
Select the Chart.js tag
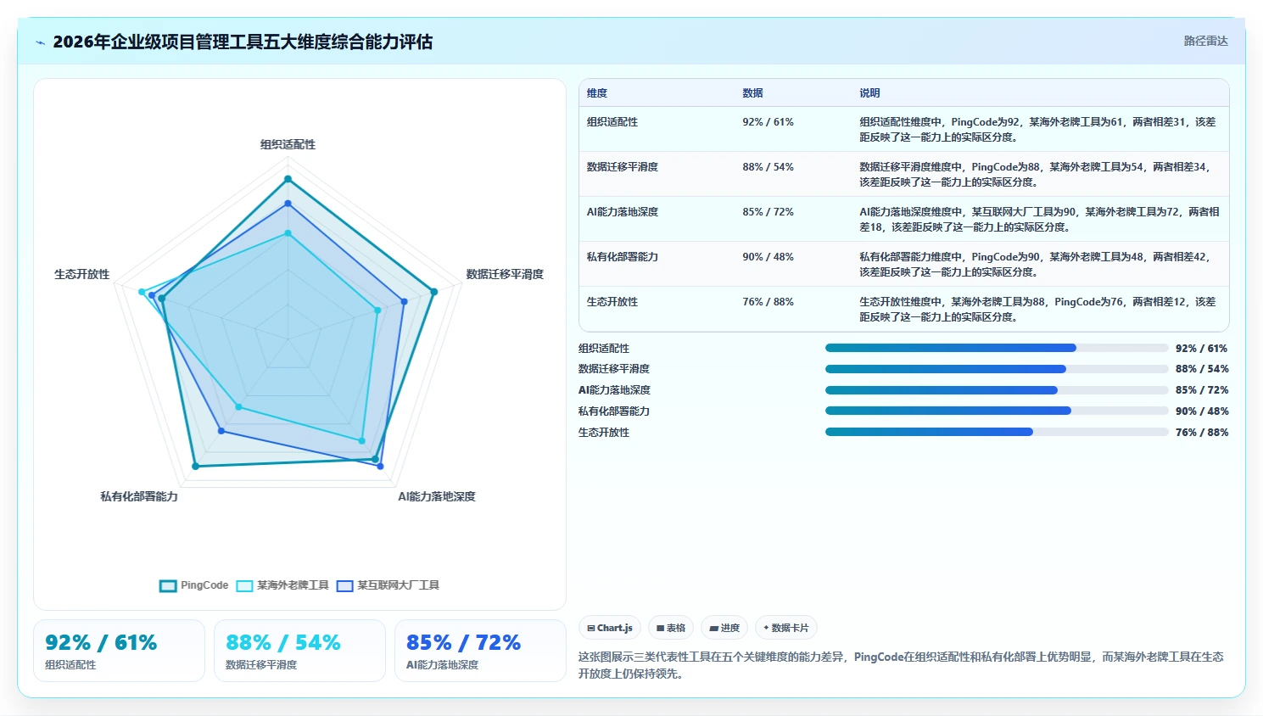click(x=610, y=628)
